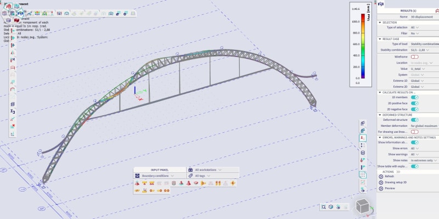Click the red X delete icon in left toolbar
The image size is (439, 219).
coord(13,126)
